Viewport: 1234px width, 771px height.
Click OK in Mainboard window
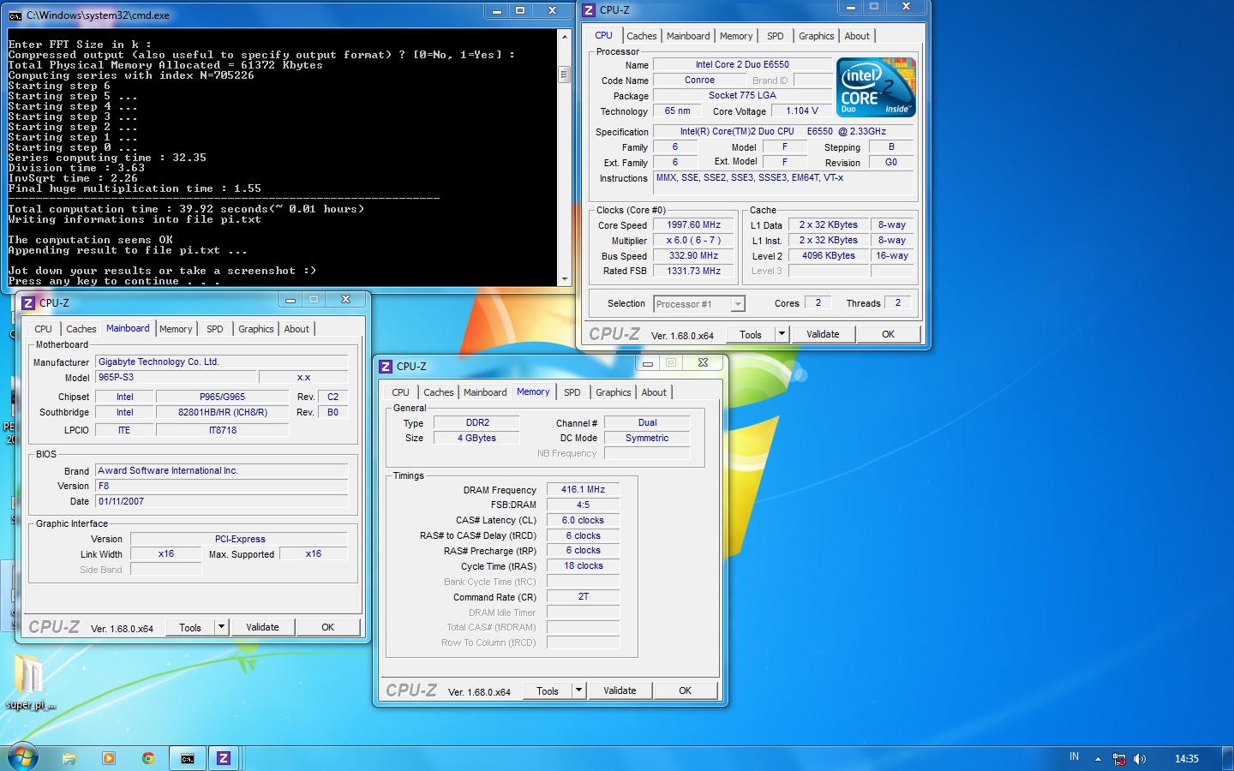[x=328, y=627]
